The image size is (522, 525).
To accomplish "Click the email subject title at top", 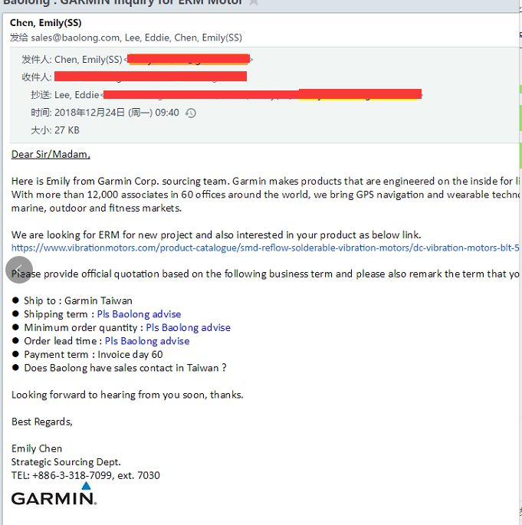I will [123, 2].
